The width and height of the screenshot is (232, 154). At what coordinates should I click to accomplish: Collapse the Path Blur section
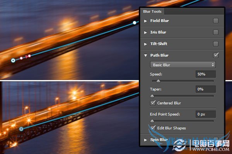tap(146, 55)
